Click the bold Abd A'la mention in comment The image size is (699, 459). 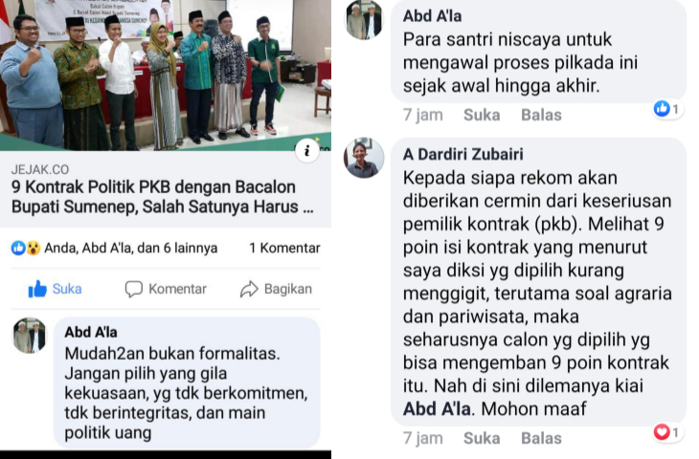click(x=437, y=408)
